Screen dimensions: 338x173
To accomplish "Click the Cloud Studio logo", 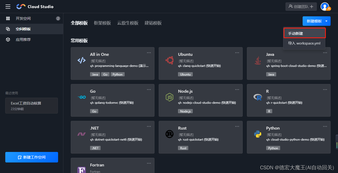I will point(35,7).
